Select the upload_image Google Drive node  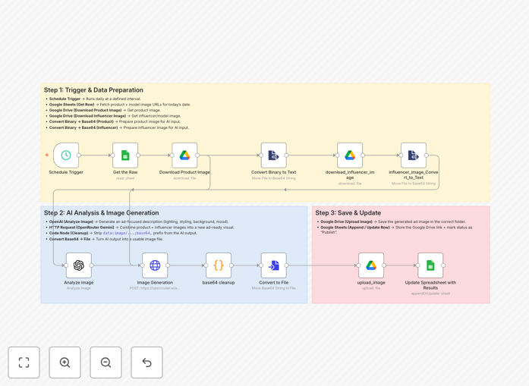coord(371,265)
